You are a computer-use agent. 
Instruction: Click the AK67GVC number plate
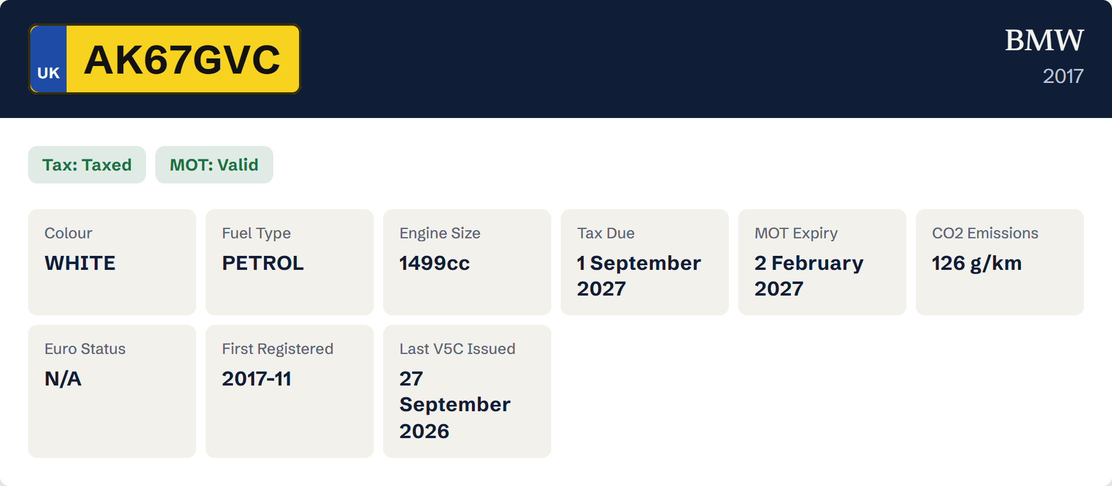click(x=165, y=59)
